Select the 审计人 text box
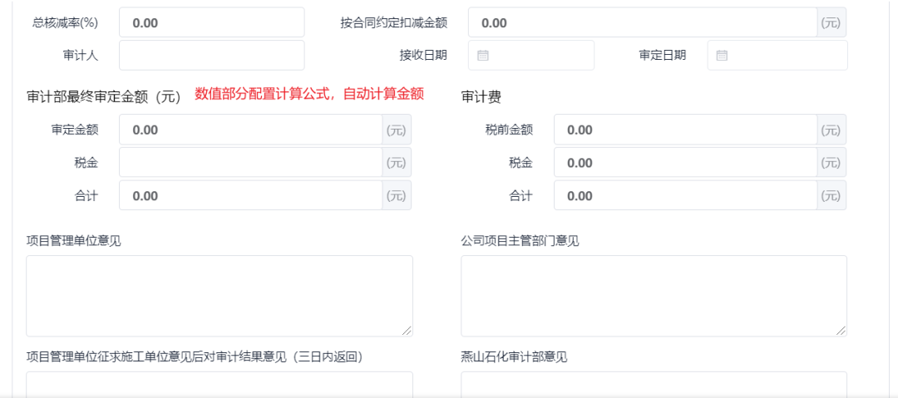This screenshot has height=398, width=898. coord(211,56)
